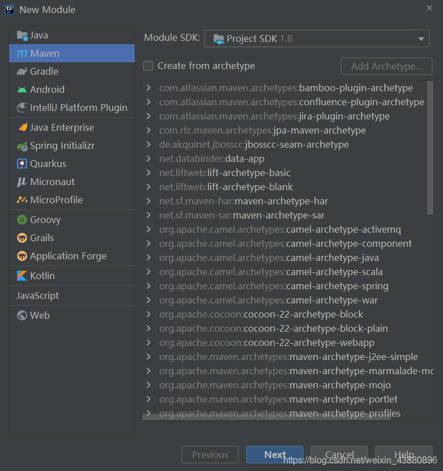The height and width of the screenshot is (471, 443).
Task: Expand lift-archetype-blank entry
Action: [x=148, y=187]
